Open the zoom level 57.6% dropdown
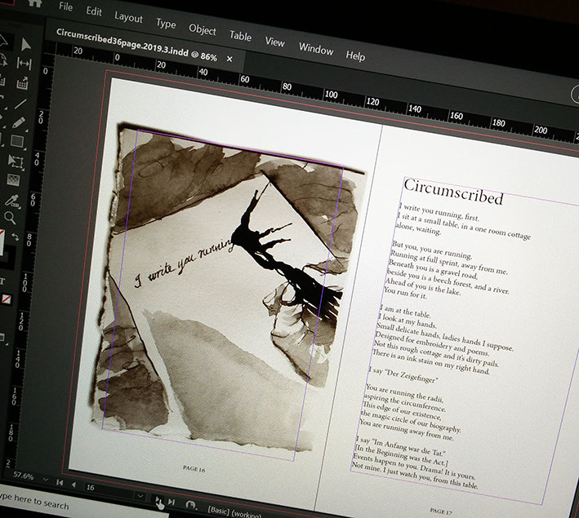579x518 pixels. (x=46, y=480)
